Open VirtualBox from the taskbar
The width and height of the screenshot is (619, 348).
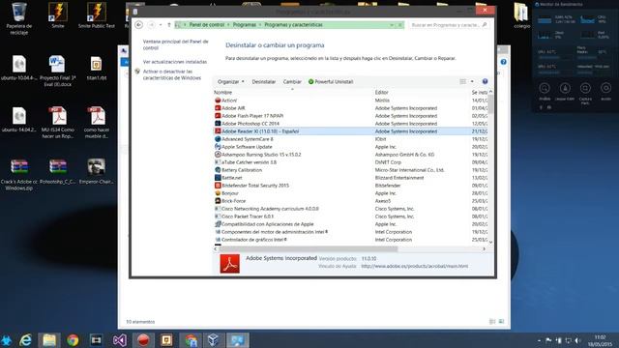click(213, 340)
